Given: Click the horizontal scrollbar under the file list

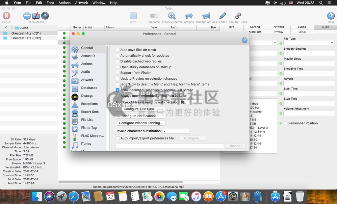Looking at the screenshot, I should [120, 182].
